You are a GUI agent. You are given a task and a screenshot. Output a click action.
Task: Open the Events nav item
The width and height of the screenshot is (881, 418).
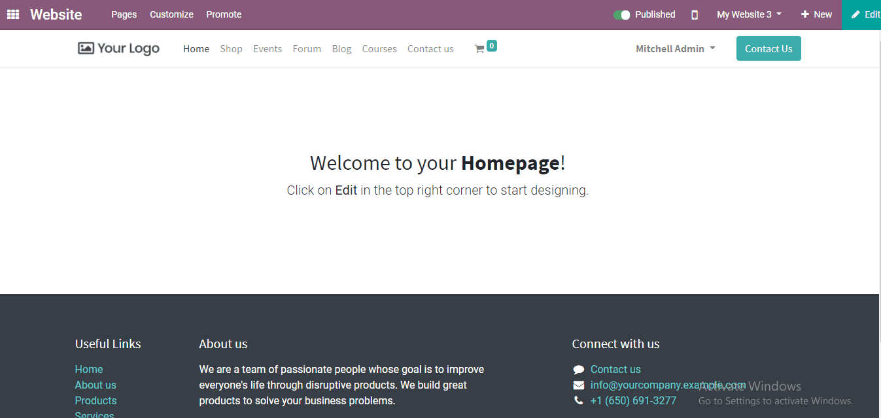[x=268, y=49]
